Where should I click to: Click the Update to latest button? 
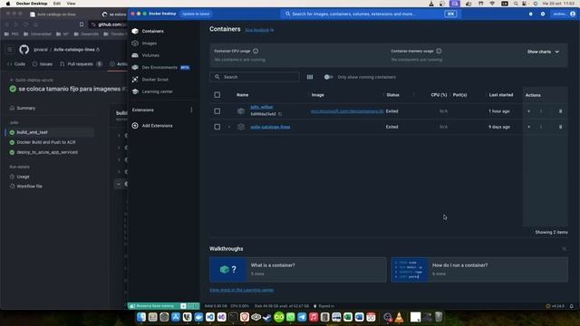pos(196,14)
